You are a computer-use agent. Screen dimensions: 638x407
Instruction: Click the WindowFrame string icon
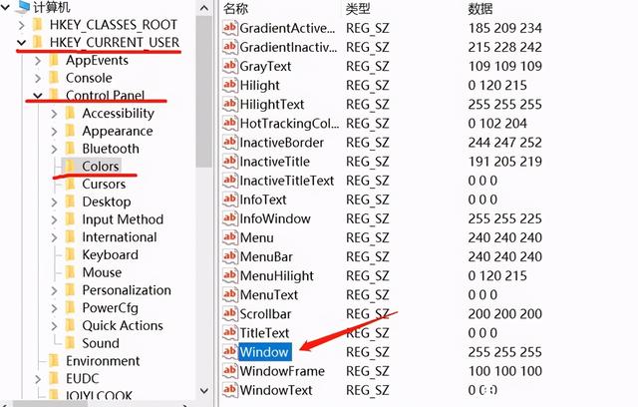(229, 371)
